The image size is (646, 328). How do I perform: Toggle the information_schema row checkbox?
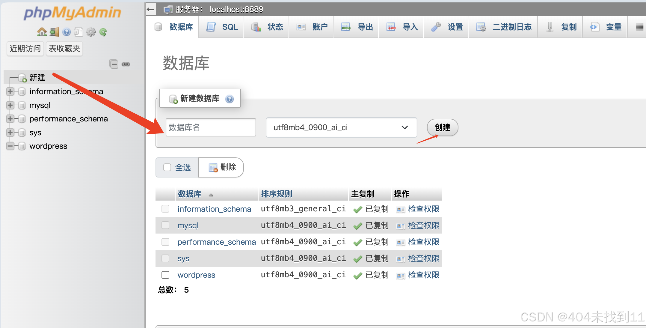tap(165, 209)
